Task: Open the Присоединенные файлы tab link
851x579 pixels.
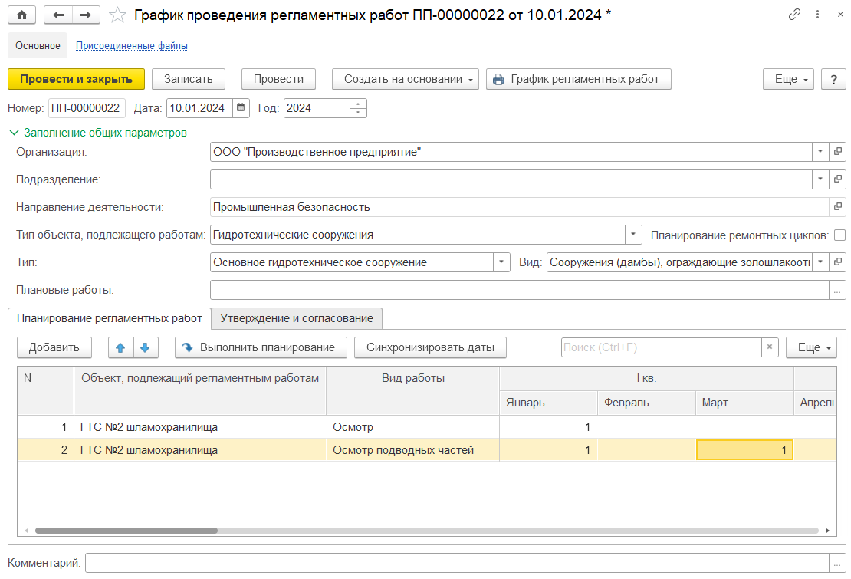Action: [131, 46]
